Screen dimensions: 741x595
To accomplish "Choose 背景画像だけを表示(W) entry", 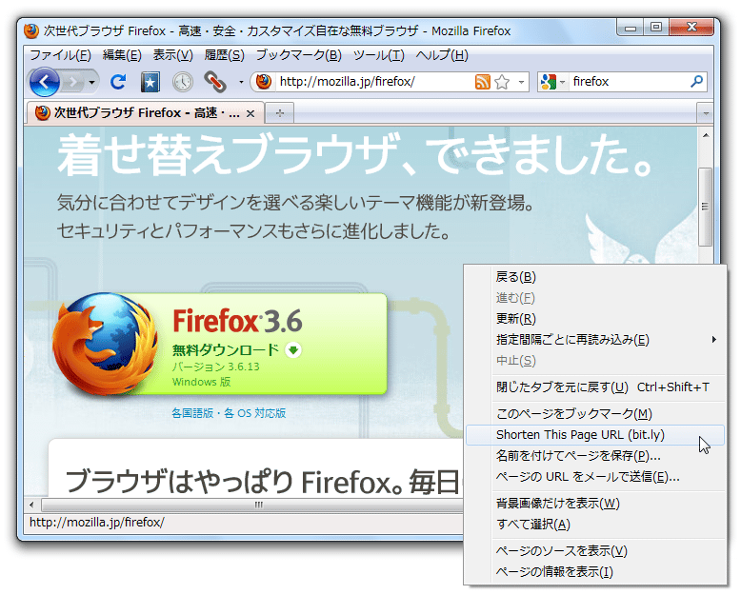I will (x=595, y=504).
